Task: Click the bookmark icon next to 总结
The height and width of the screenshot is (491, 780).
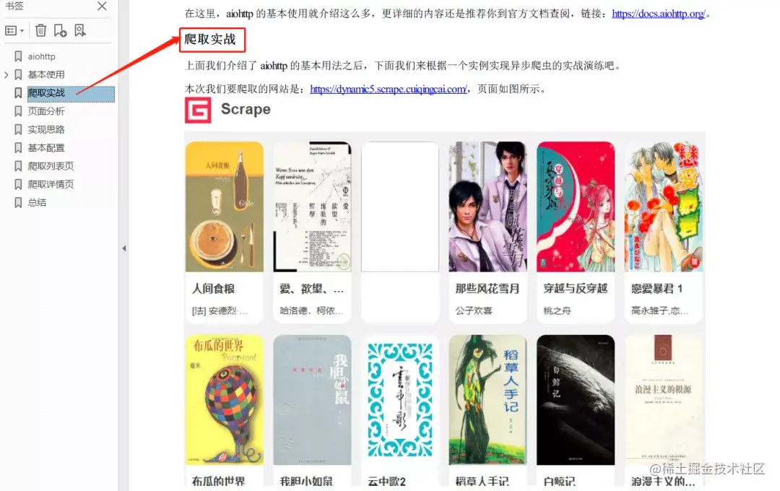Action: click(x=18, y=202)
